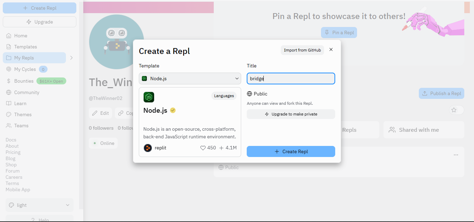The width and height of the screenshot is (474, 222).
Task: Open the Forum link
Action: click(12, 171)
